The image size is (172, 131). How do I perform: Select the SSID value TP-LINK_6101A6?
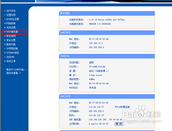97,67
